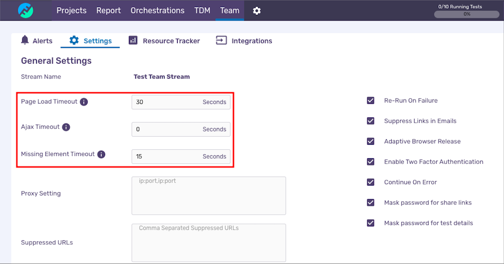Open the TDM menu item
Viewport: 504px width, 264px height.
coord(202,11)
